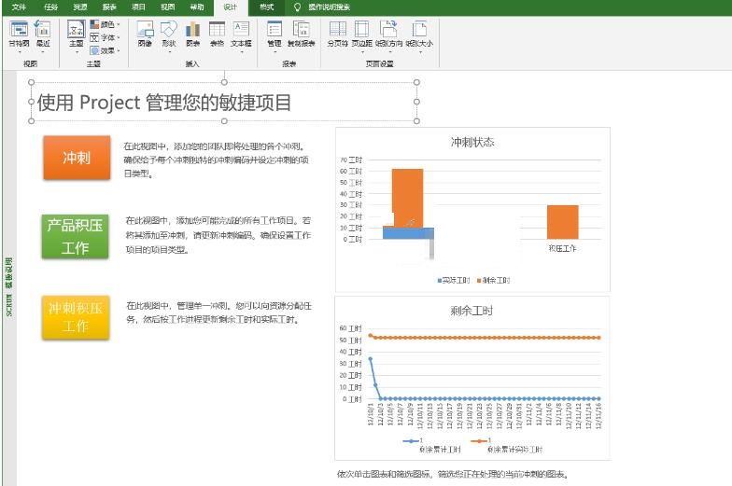Click the orange 冲刺 button
Viewport: 732px width, 486px height.
tap(77, 158)
